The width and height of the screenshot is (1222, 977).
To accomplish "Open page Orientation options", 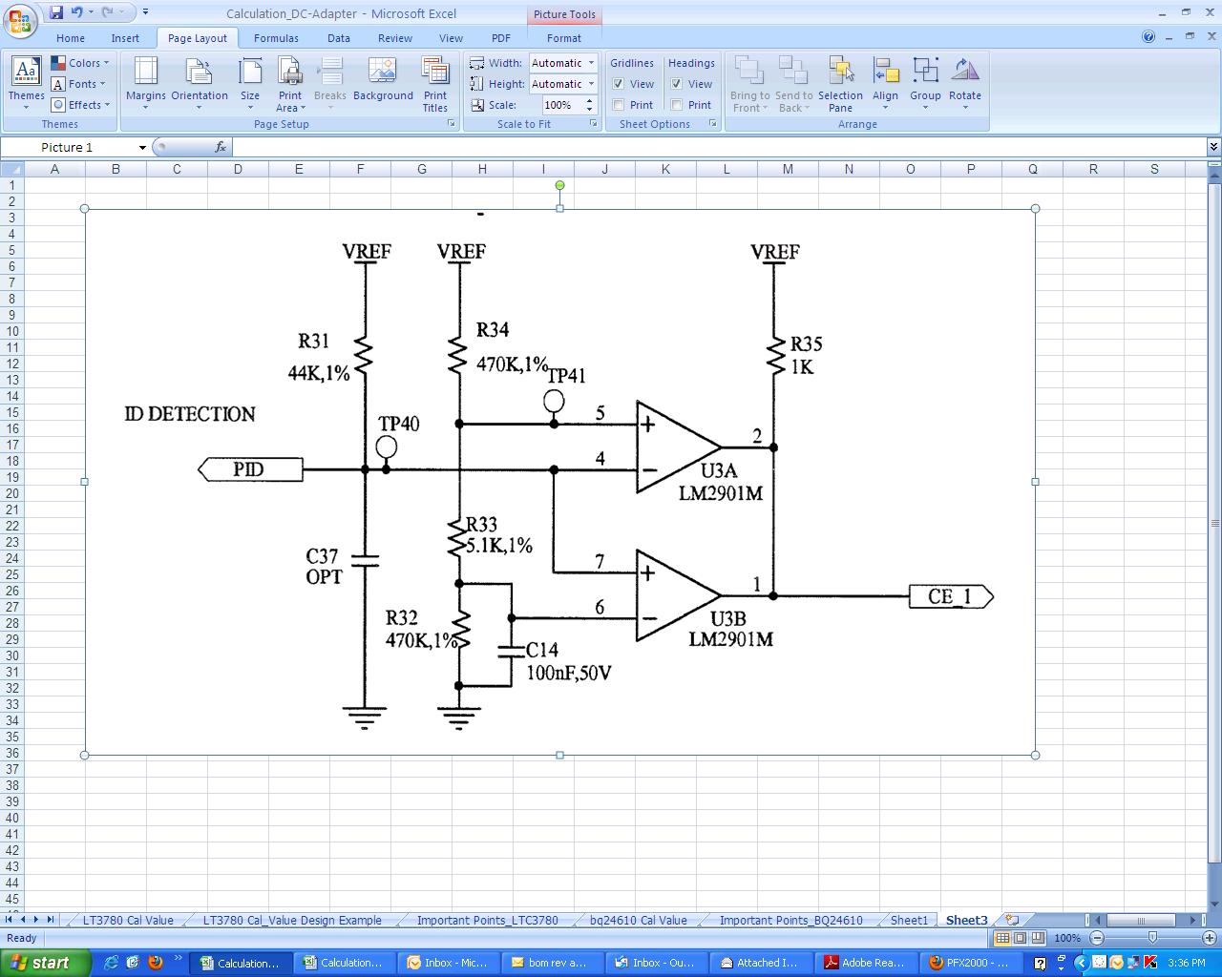I will tap(200, 83).
